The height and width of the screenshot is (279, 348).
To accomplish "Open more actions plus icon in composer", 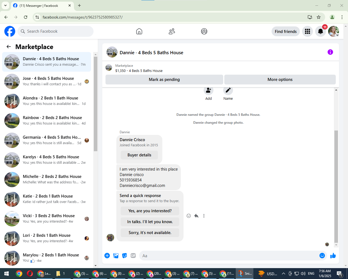I will pos(107,256).
